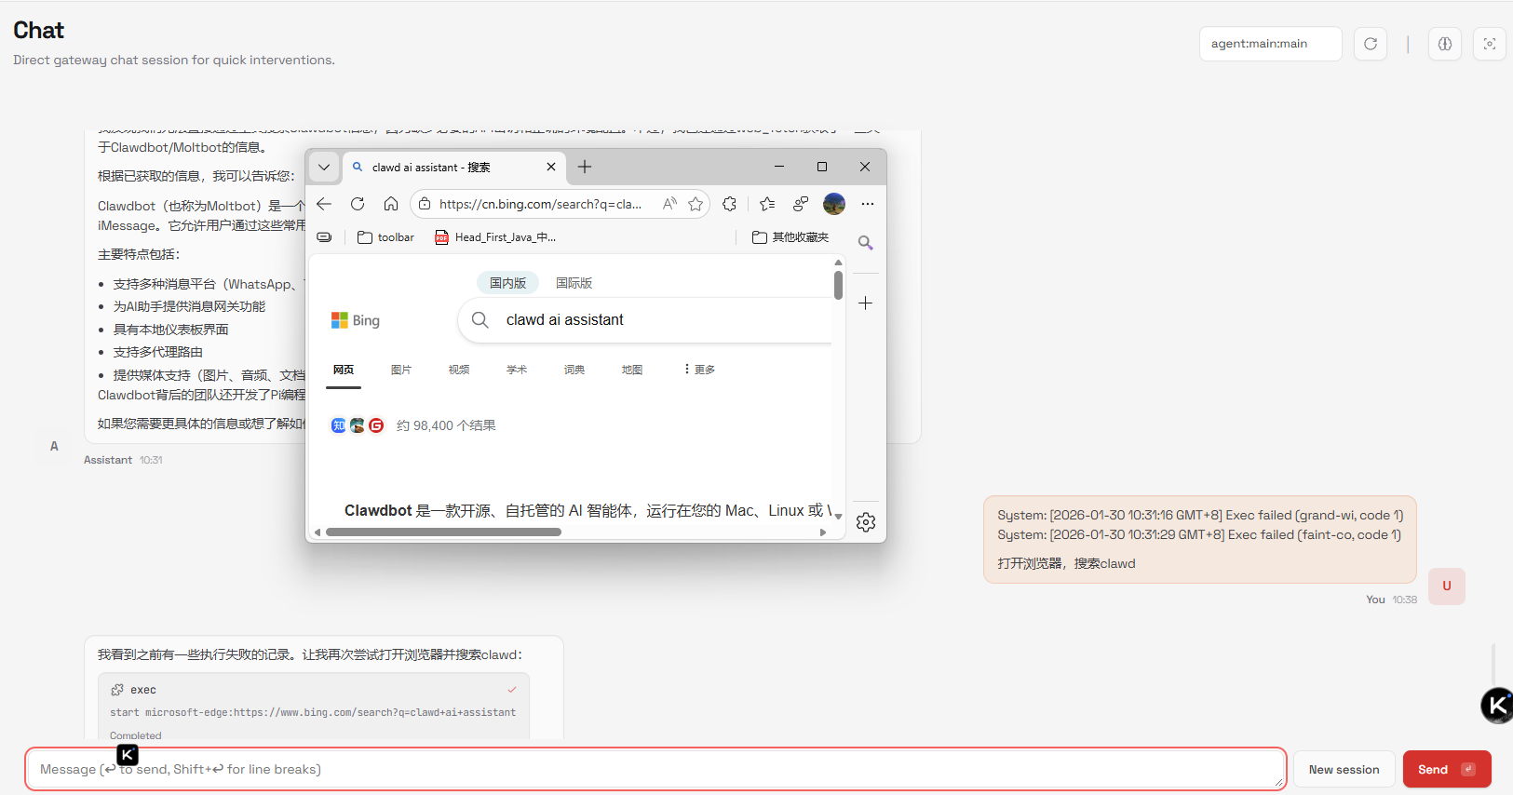Select the 词典 results tab
This screenshot has width=1513, height=795.
pyautogui.click(x=574, y=370)
